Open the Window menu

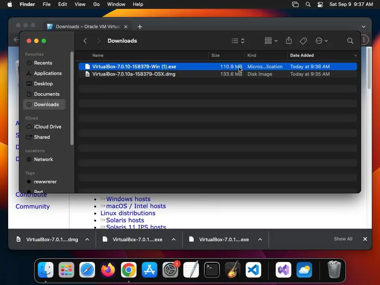point(116,4)
